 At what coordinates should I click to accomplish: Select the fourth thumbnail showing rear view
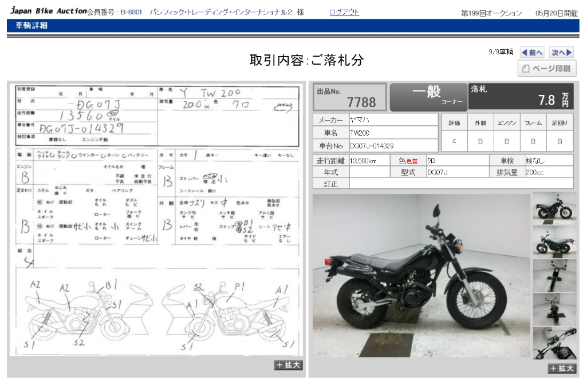click(x=554, y=309)
